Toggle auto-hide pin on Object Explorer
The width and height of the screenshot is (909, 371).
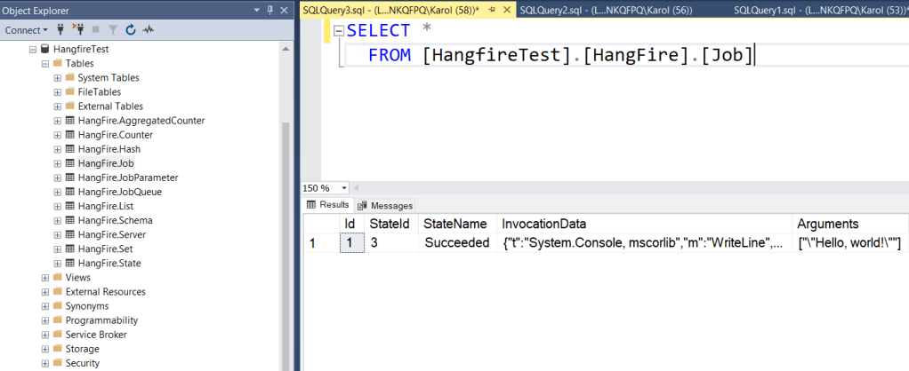pos(270,10)
